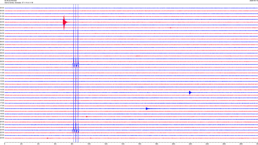Click the small red event on the 19:30 trace

[x=87, y=117]
